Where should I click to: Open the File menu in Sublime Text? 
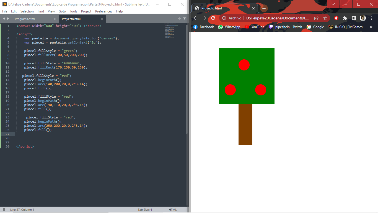click(x=5, y=11)
